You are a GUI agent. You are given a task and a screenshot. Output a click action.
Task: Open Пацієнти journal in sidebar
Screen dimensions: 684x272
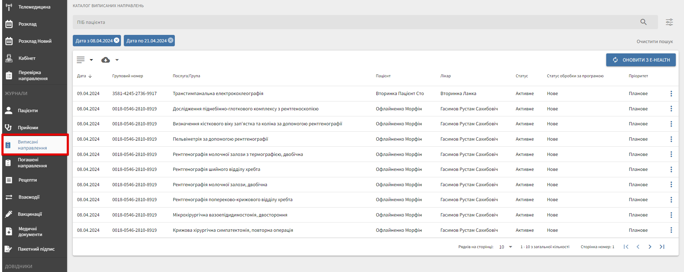pos(28,111)
